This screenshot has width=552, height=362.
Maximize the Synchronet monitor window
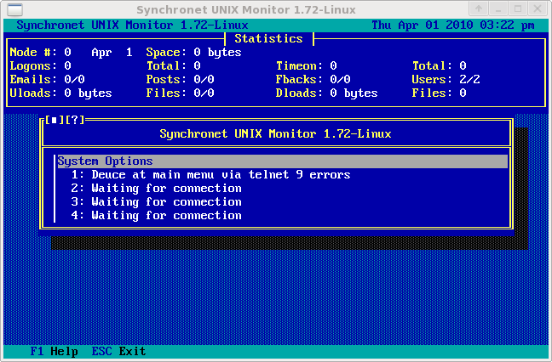[518, 8]
